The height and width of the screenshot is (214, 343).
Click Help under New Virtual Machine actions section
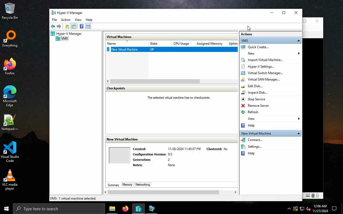251,153
